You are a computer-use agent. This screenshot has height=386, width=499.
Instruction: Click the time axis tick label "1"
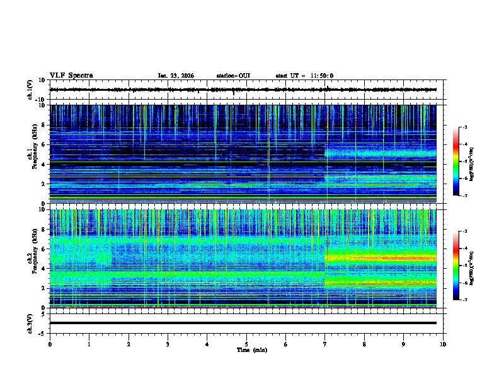[89, 344]
